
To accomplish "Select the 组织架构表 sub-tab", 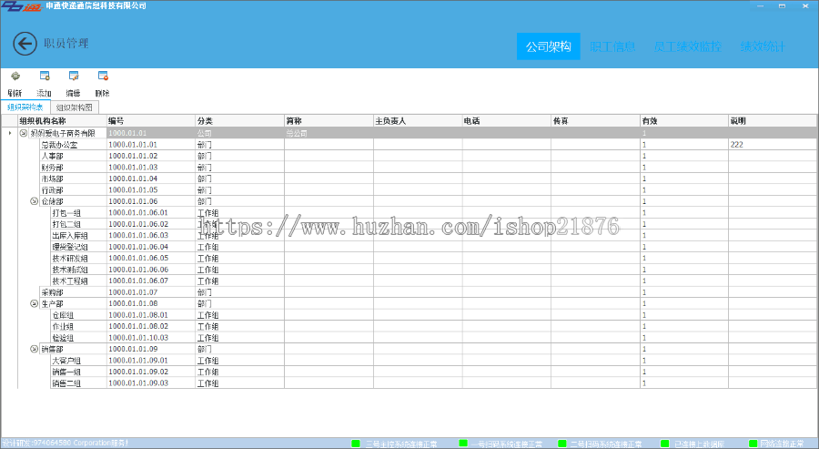I will pos(25,107).
